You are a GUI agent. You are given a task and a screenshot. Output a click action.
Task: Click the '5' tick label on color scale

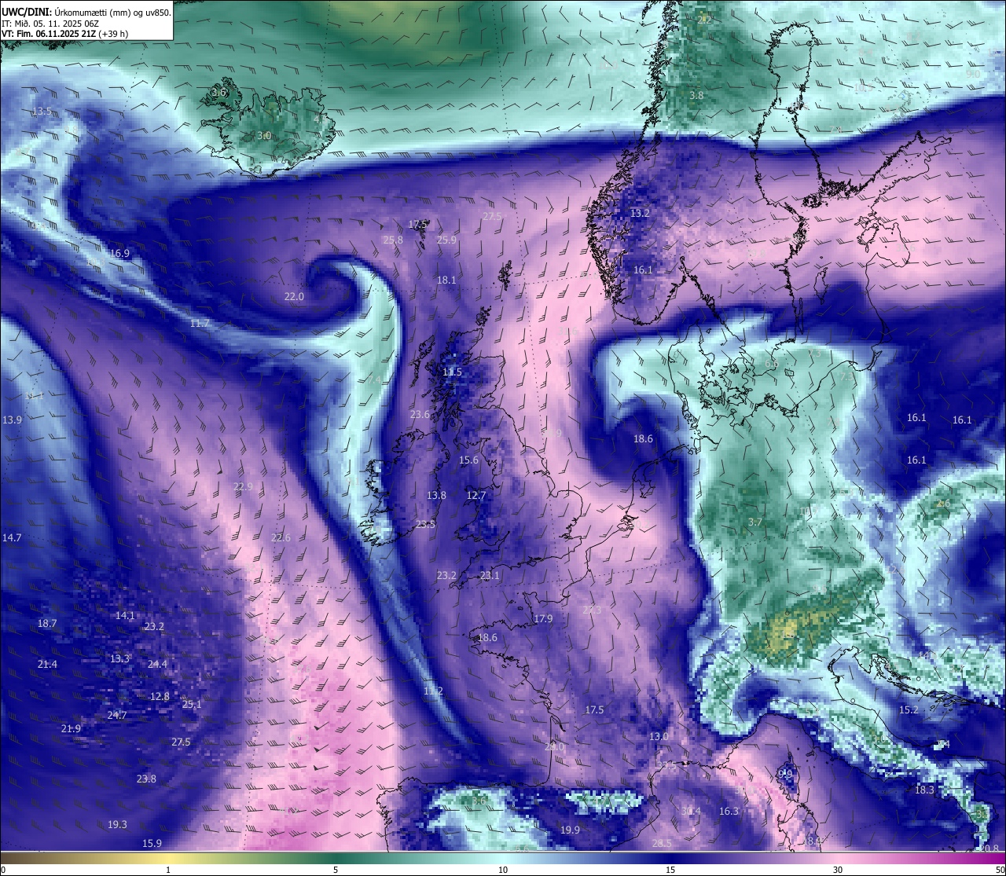[x=336, y=870]
